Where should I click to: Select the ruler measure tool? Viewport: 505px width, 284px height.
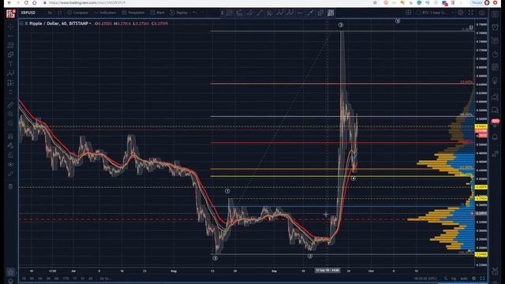(10, 105)
